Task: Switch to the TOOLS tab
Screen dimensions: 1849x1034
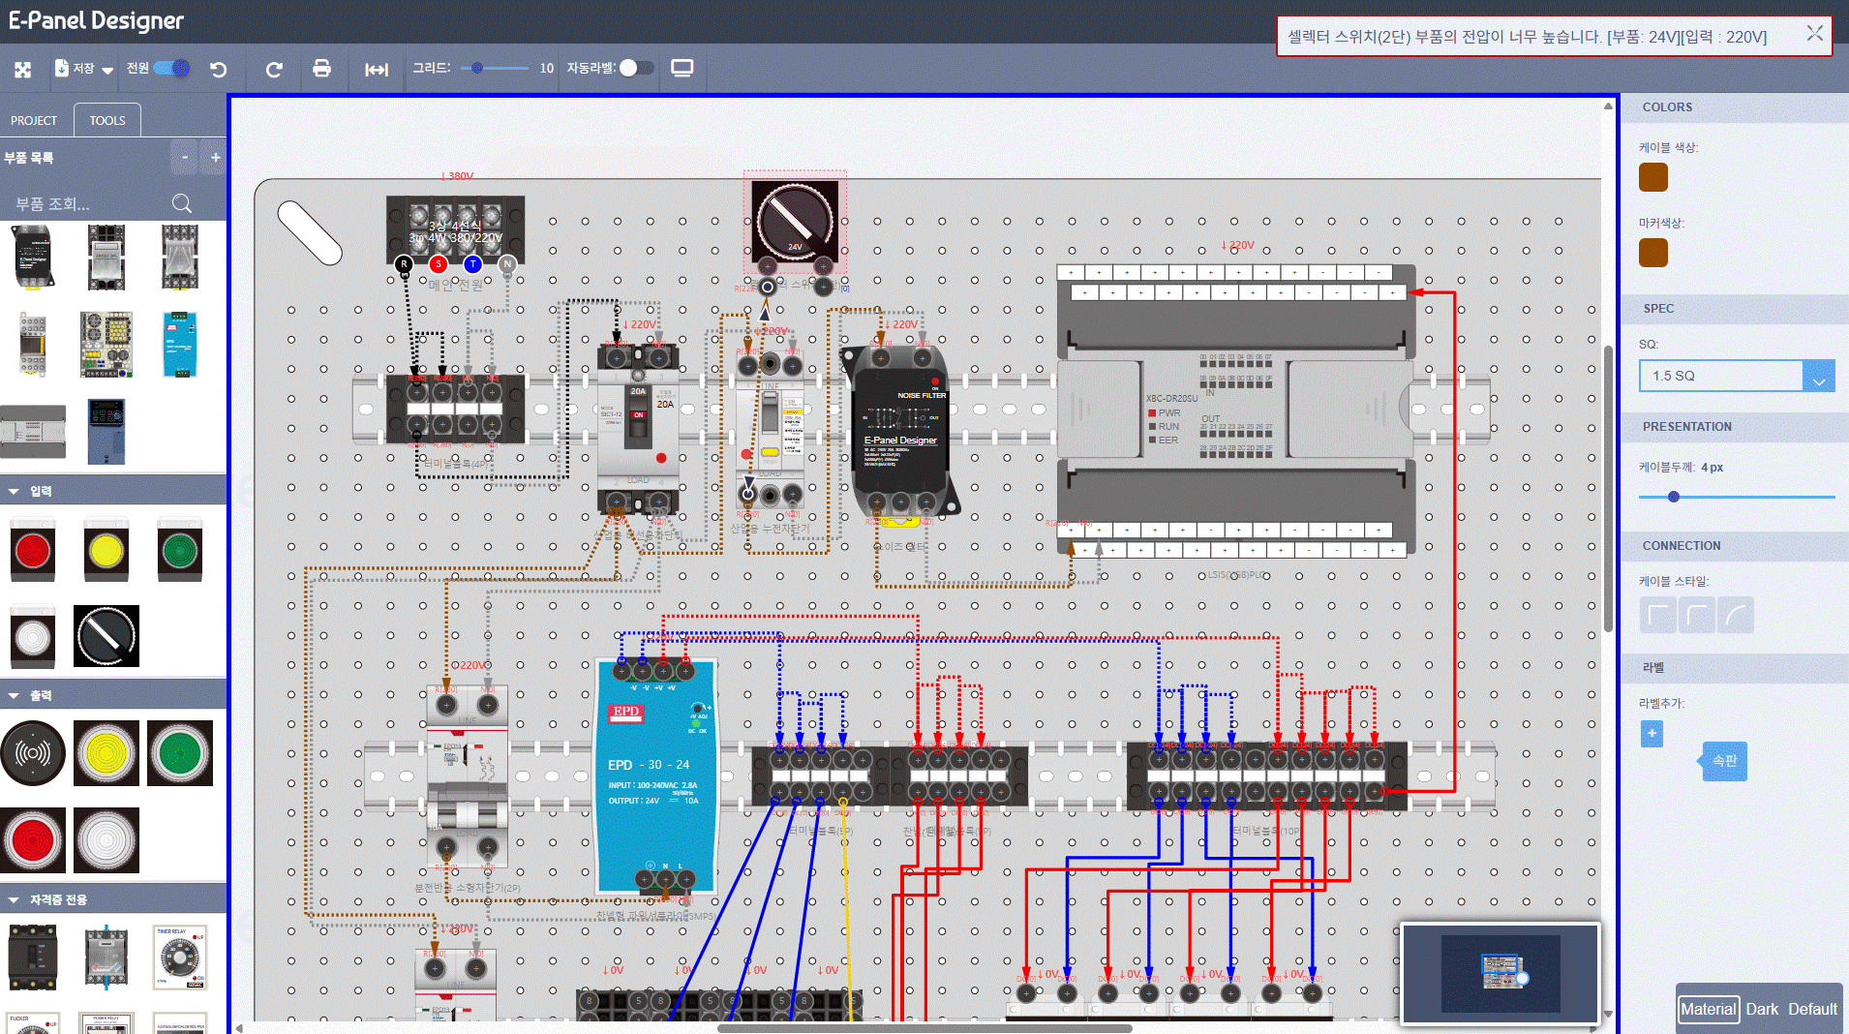Action: [107, 120]
